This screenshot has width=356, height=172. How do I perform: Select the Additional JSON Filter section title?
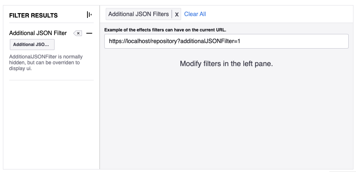(38, 33)
